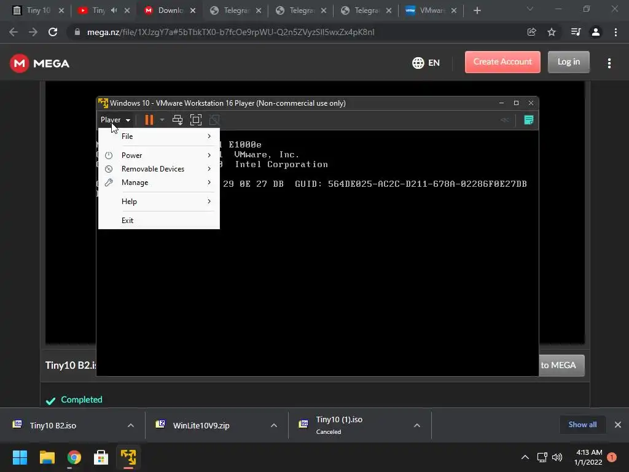Screen dimensions: 629x472
Task: Click Create Account button
Action: click(x=502, y=62)
